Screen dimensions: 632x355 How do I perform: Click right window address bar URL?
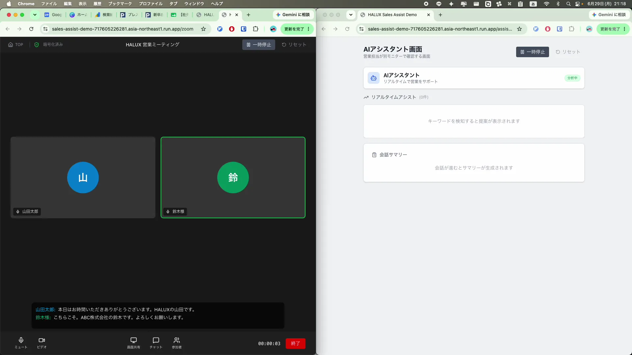tap(440, 29)
